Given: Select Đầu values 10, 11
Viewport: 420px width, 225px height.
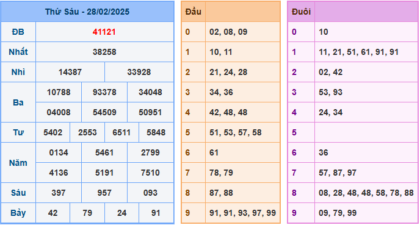Looking at the screenshot, I should click(221, 52).
